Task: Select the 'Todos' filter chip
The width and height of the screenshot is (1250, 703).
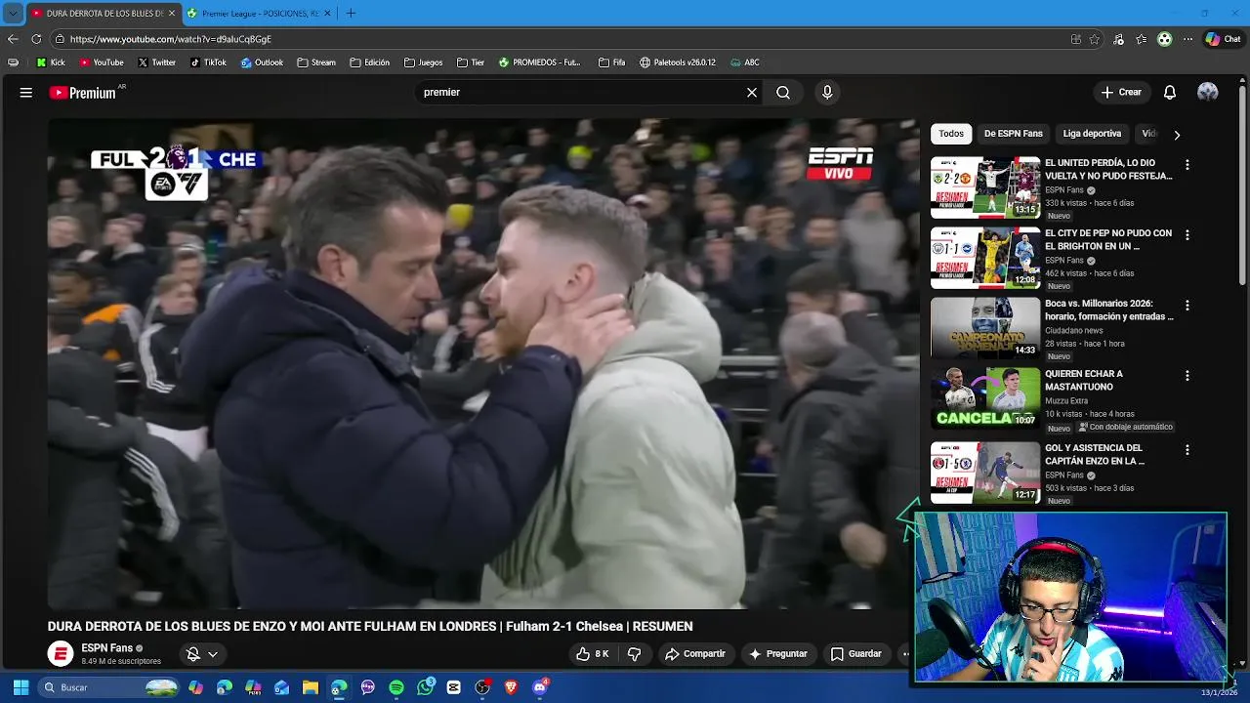Action: coord(951,134)
